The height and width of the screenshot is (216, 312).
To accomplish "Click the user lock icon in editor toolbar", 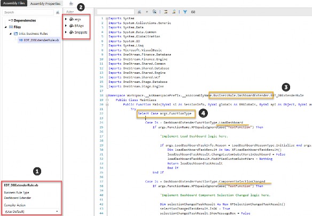I will (174, 12).
